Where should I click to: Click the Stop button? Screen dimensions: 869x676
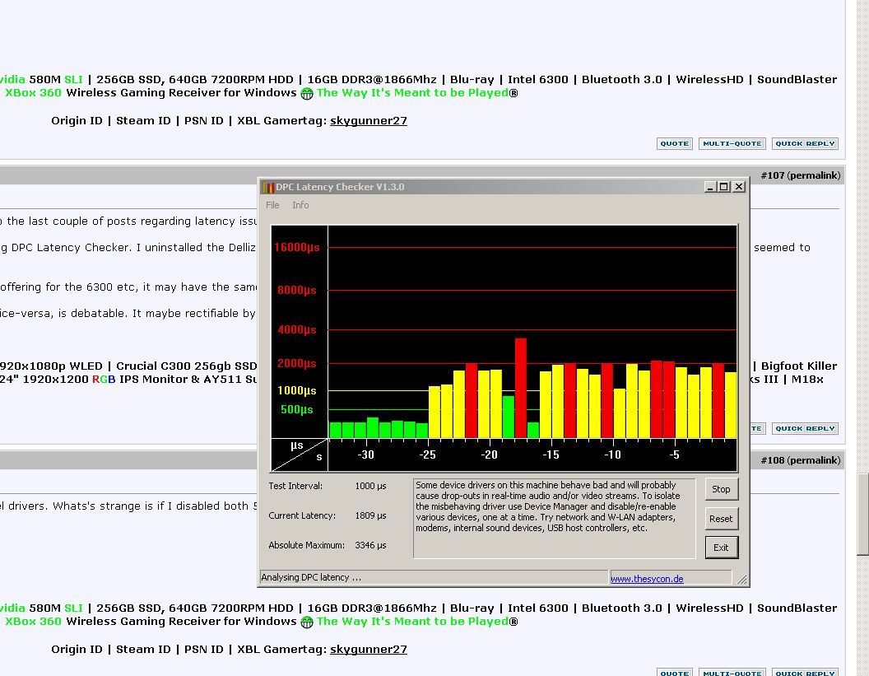pos(721,489)
